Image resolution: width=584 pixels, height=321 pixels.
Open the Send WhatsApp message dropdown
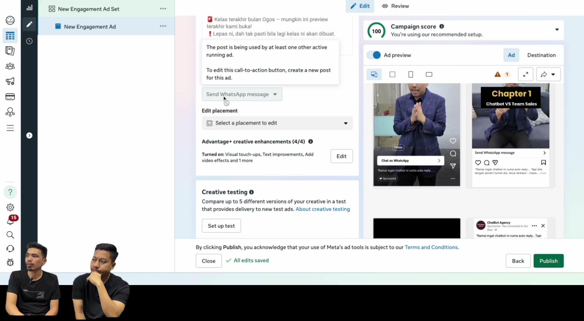(242, 94)
